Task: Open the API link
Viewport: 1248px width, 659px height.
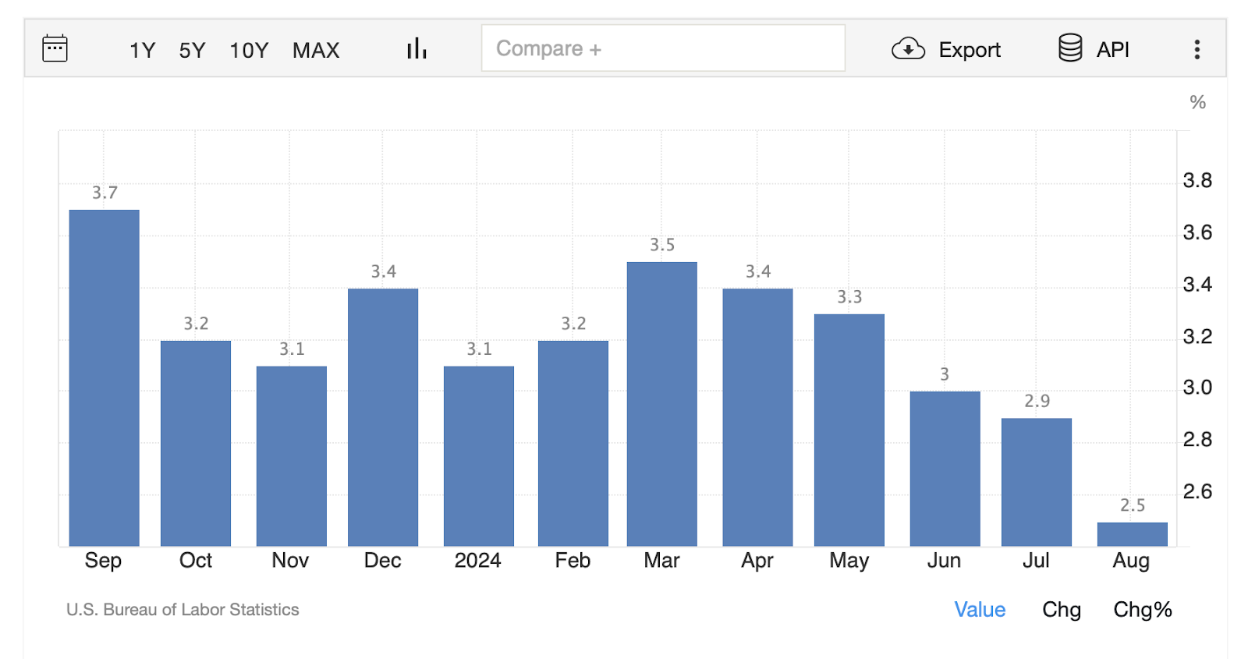Action: (x=1113, y=50)
